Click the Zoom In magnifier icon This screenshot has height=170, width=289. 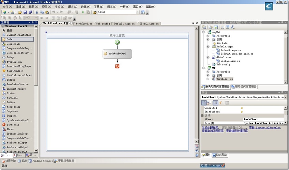[x=4, y=18]
